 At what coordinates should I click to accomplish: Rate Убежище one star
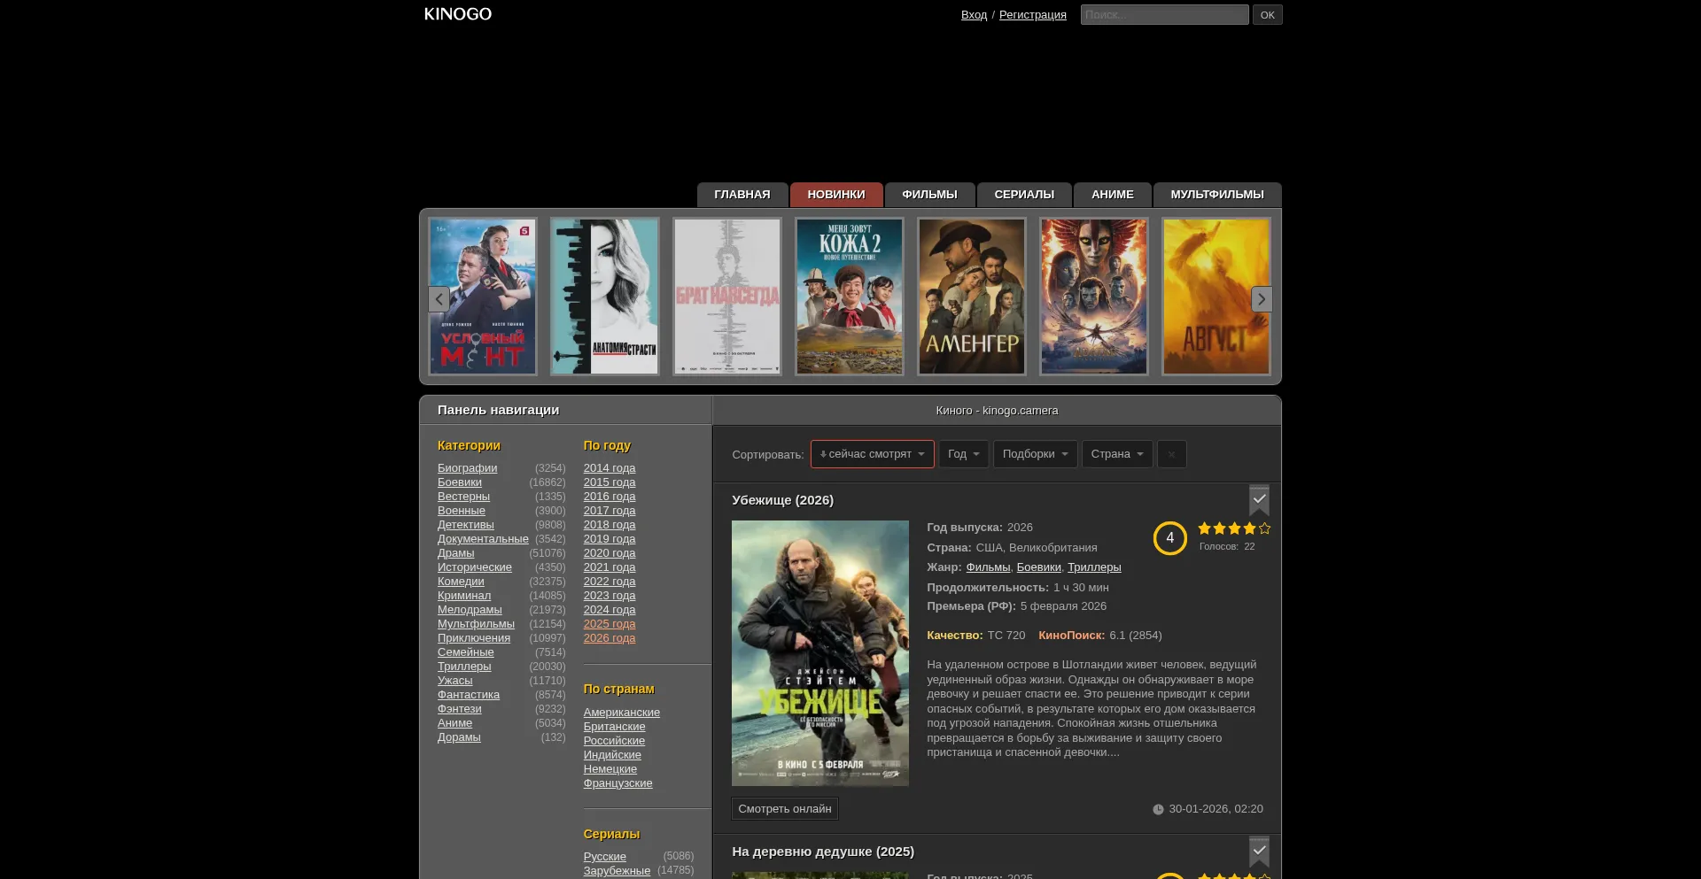[x=1205, y=528]
